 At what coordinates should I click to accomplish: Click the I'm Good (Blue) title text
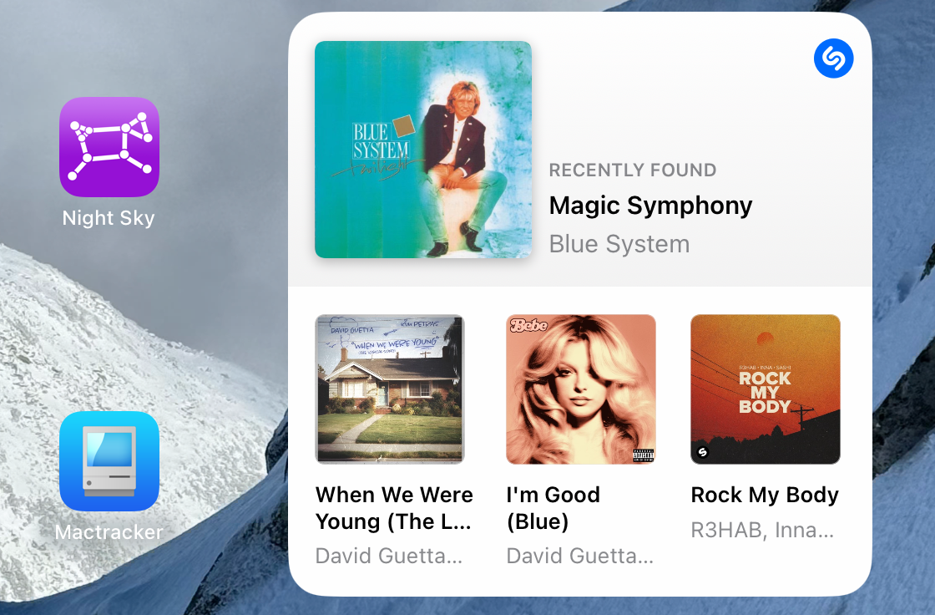tap(553, 508)
